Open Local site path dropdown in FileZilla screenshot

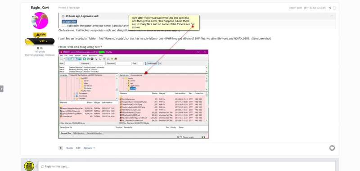(x=117, y=75)
